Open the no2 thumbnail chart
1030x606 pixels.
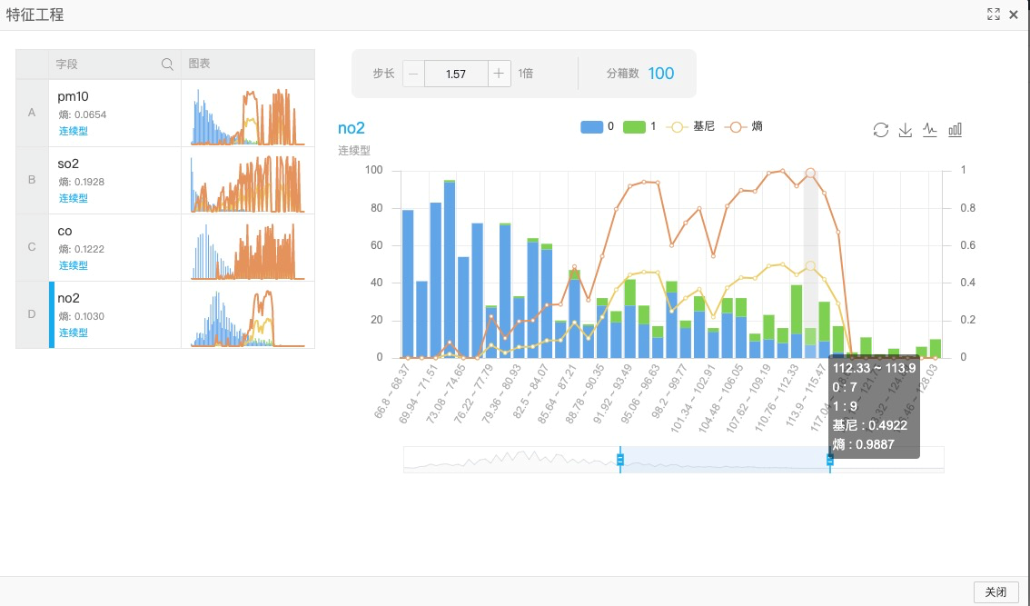(248, 317)
